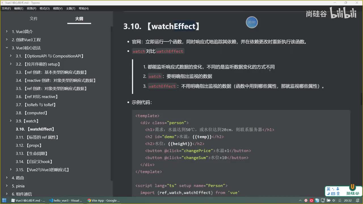The image size is (363, 204).
Task: Expand the '1. Vue3简介' outline chevron
Action: pos(7,31)
